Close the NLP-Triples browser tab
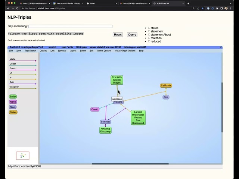 tap(183, 3)
